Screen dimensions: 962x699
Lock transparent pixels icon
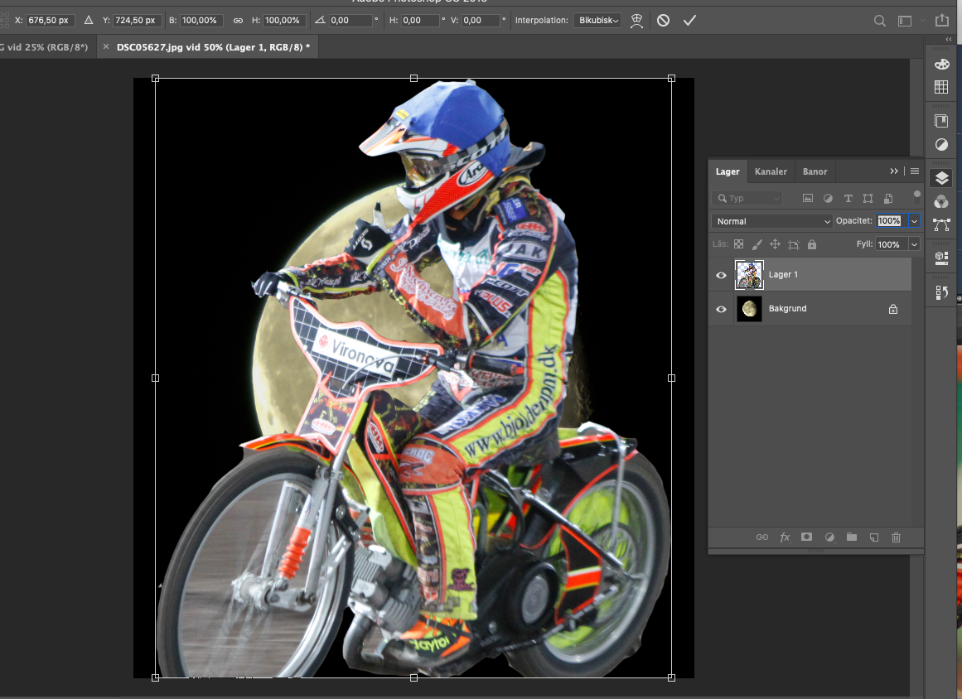(x=738, y=244)
